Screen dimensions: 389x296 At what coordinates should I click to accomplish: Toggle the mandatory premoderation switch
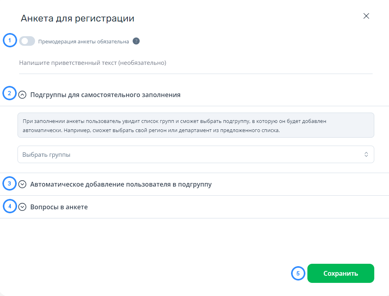pos(27,41)
